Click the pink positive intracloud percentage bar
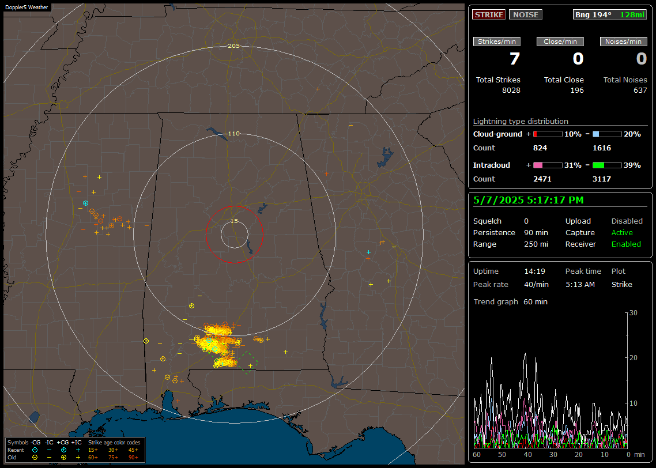 [548, 165]
